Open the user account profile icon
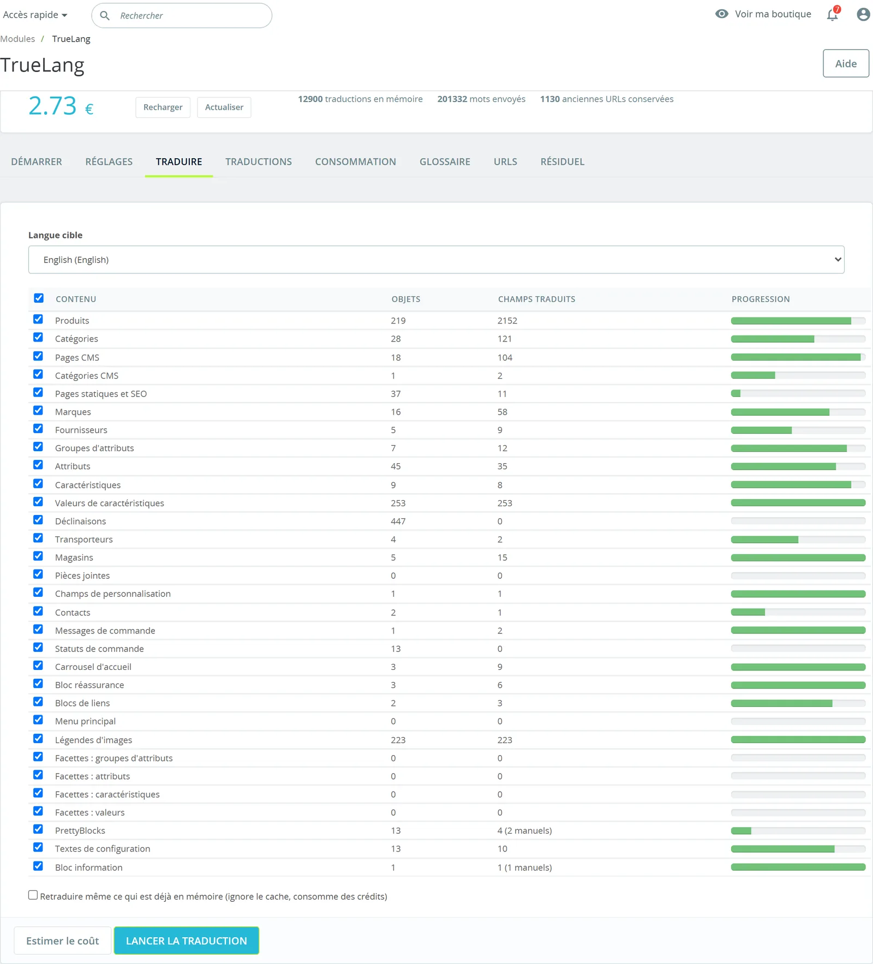The image size is (873, 964). tap(863, 14)
